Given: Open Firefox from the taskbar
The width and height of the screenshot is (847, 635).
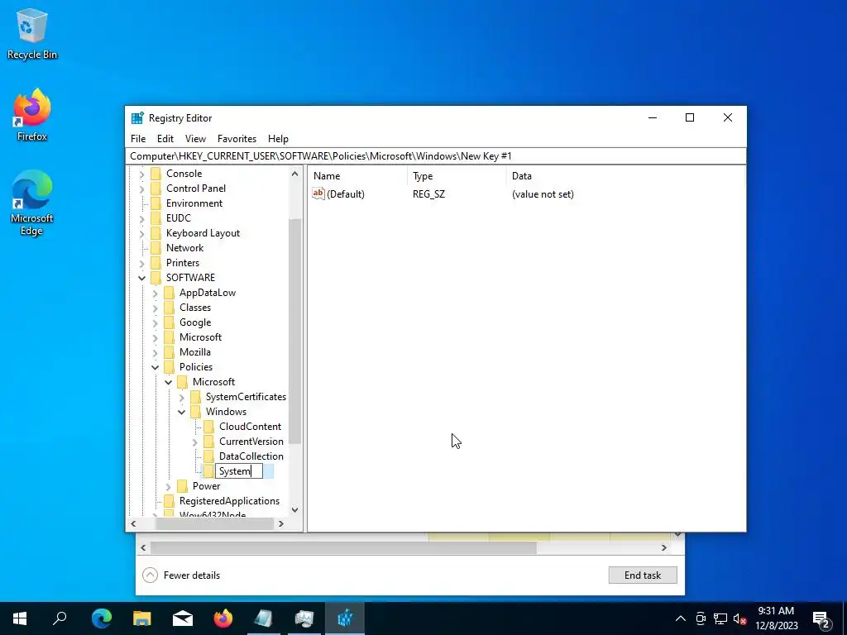Looking at the screenshot, I should tap(223, 618).
